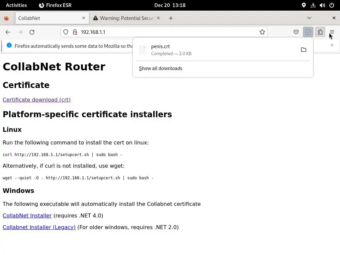This screenshot has height=255, width=340.
Task: Close the Firefox window
Action: 334,18
